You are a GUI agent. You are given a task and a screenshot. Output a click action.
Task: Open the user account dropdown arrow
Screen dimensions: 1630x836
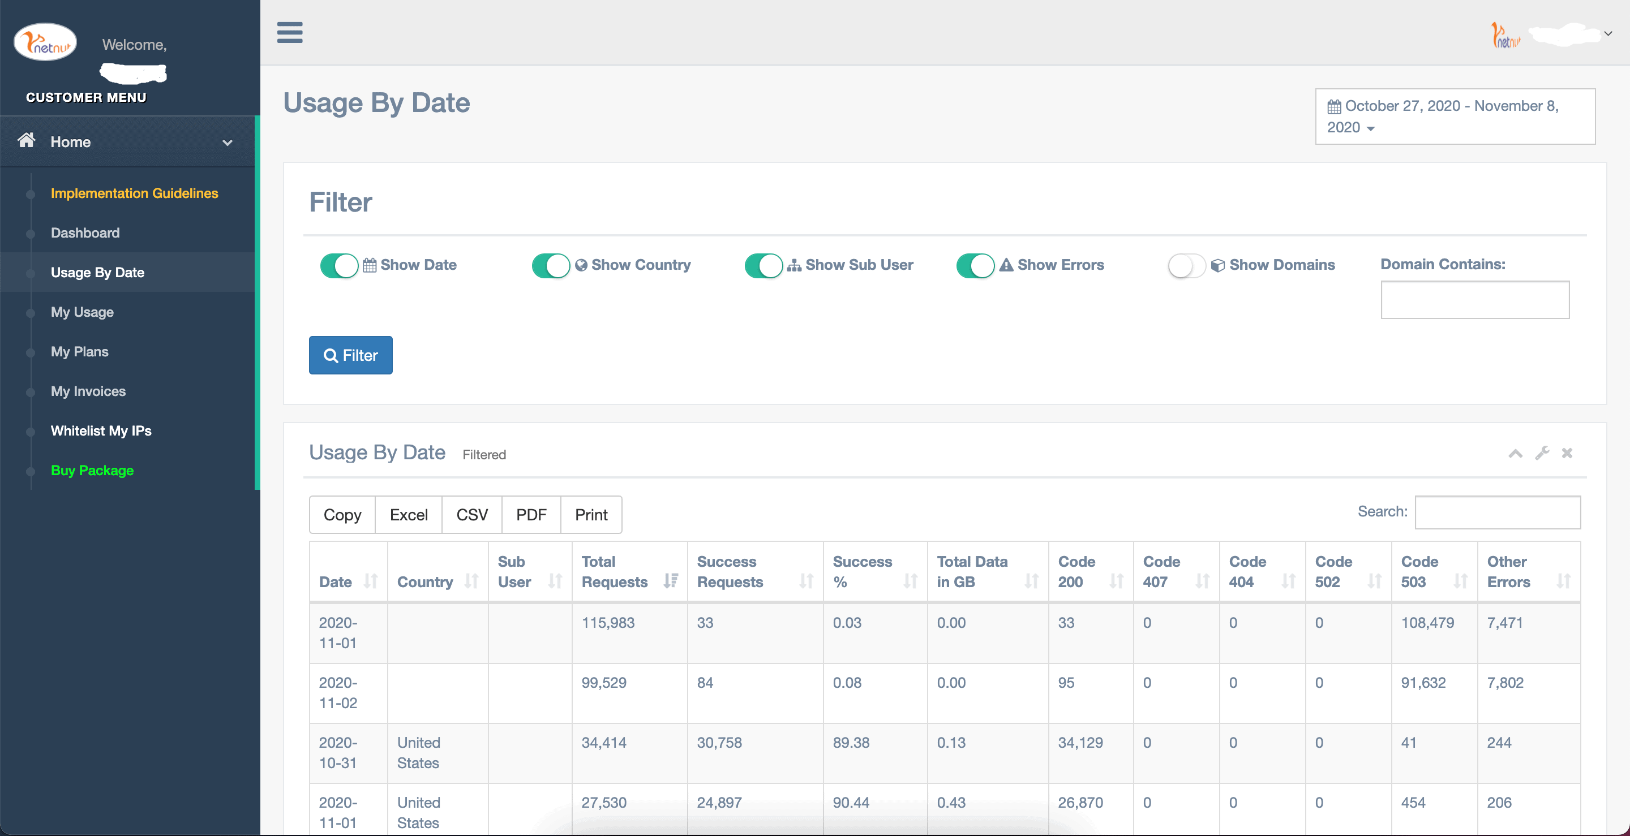click(1608, 33)
